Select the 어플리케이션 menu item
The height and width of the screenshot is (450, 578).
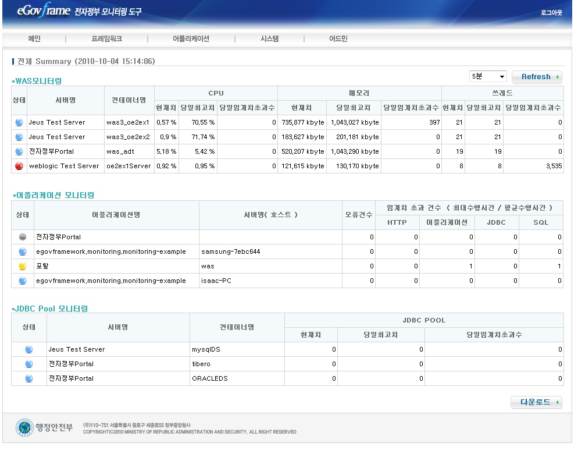191,39
